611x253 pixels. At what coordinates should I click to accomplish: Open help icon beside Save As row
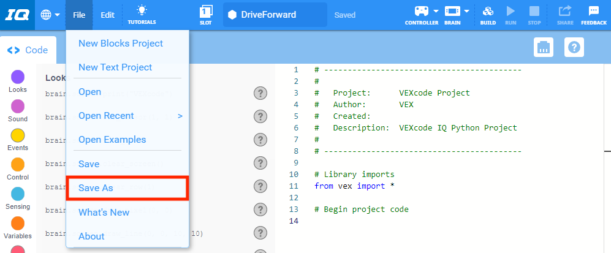(x=260, y=186)
